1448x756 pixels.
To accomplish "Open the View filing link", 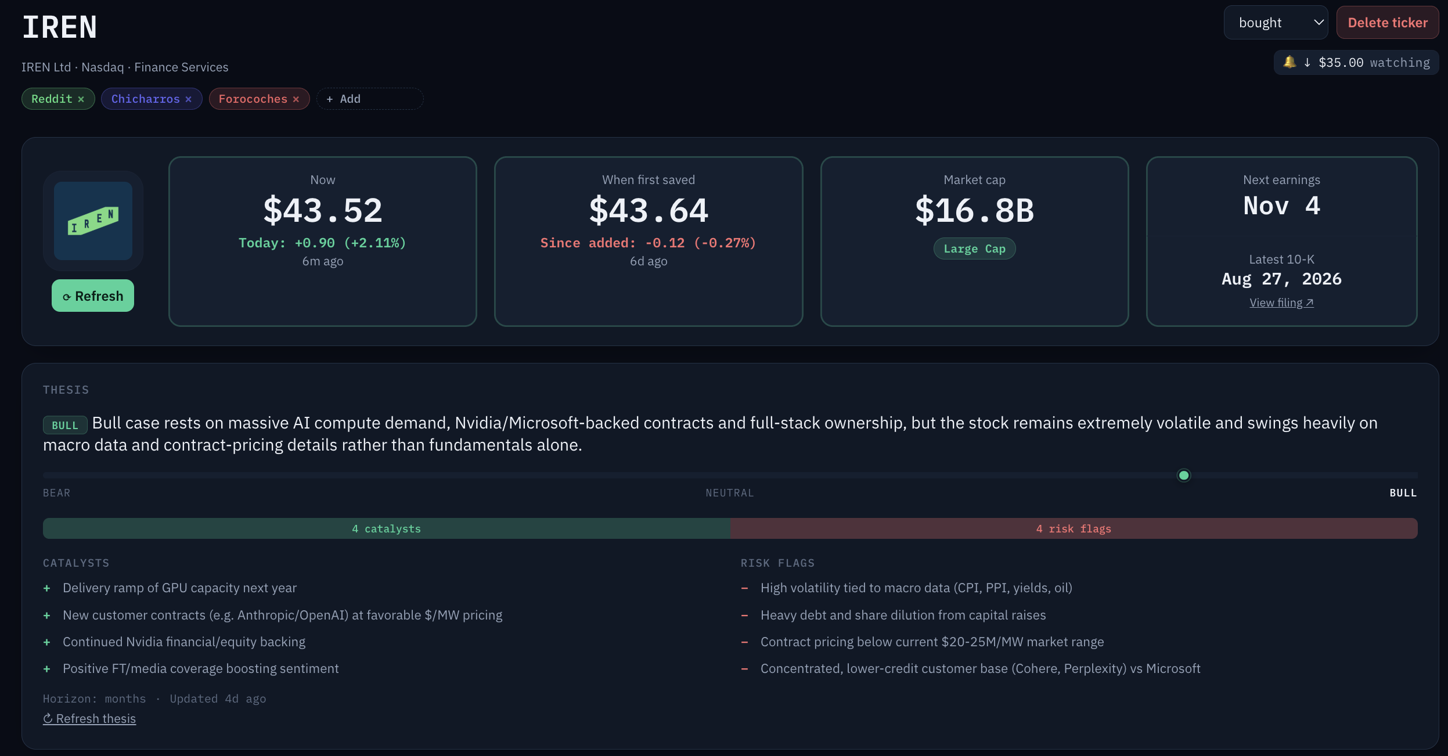I will pos(1281,303).
